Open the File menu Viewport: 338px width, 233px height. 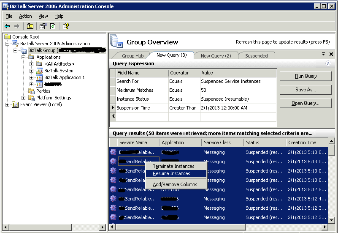[x=9, y=16]
